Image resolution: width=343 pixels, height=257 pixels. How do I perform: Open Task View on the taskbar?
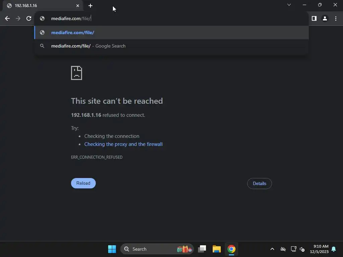[x=202, y=249]
